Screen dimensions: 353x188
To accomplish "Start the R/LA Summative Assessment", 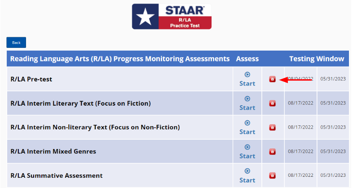I will (x=247, y=175).
